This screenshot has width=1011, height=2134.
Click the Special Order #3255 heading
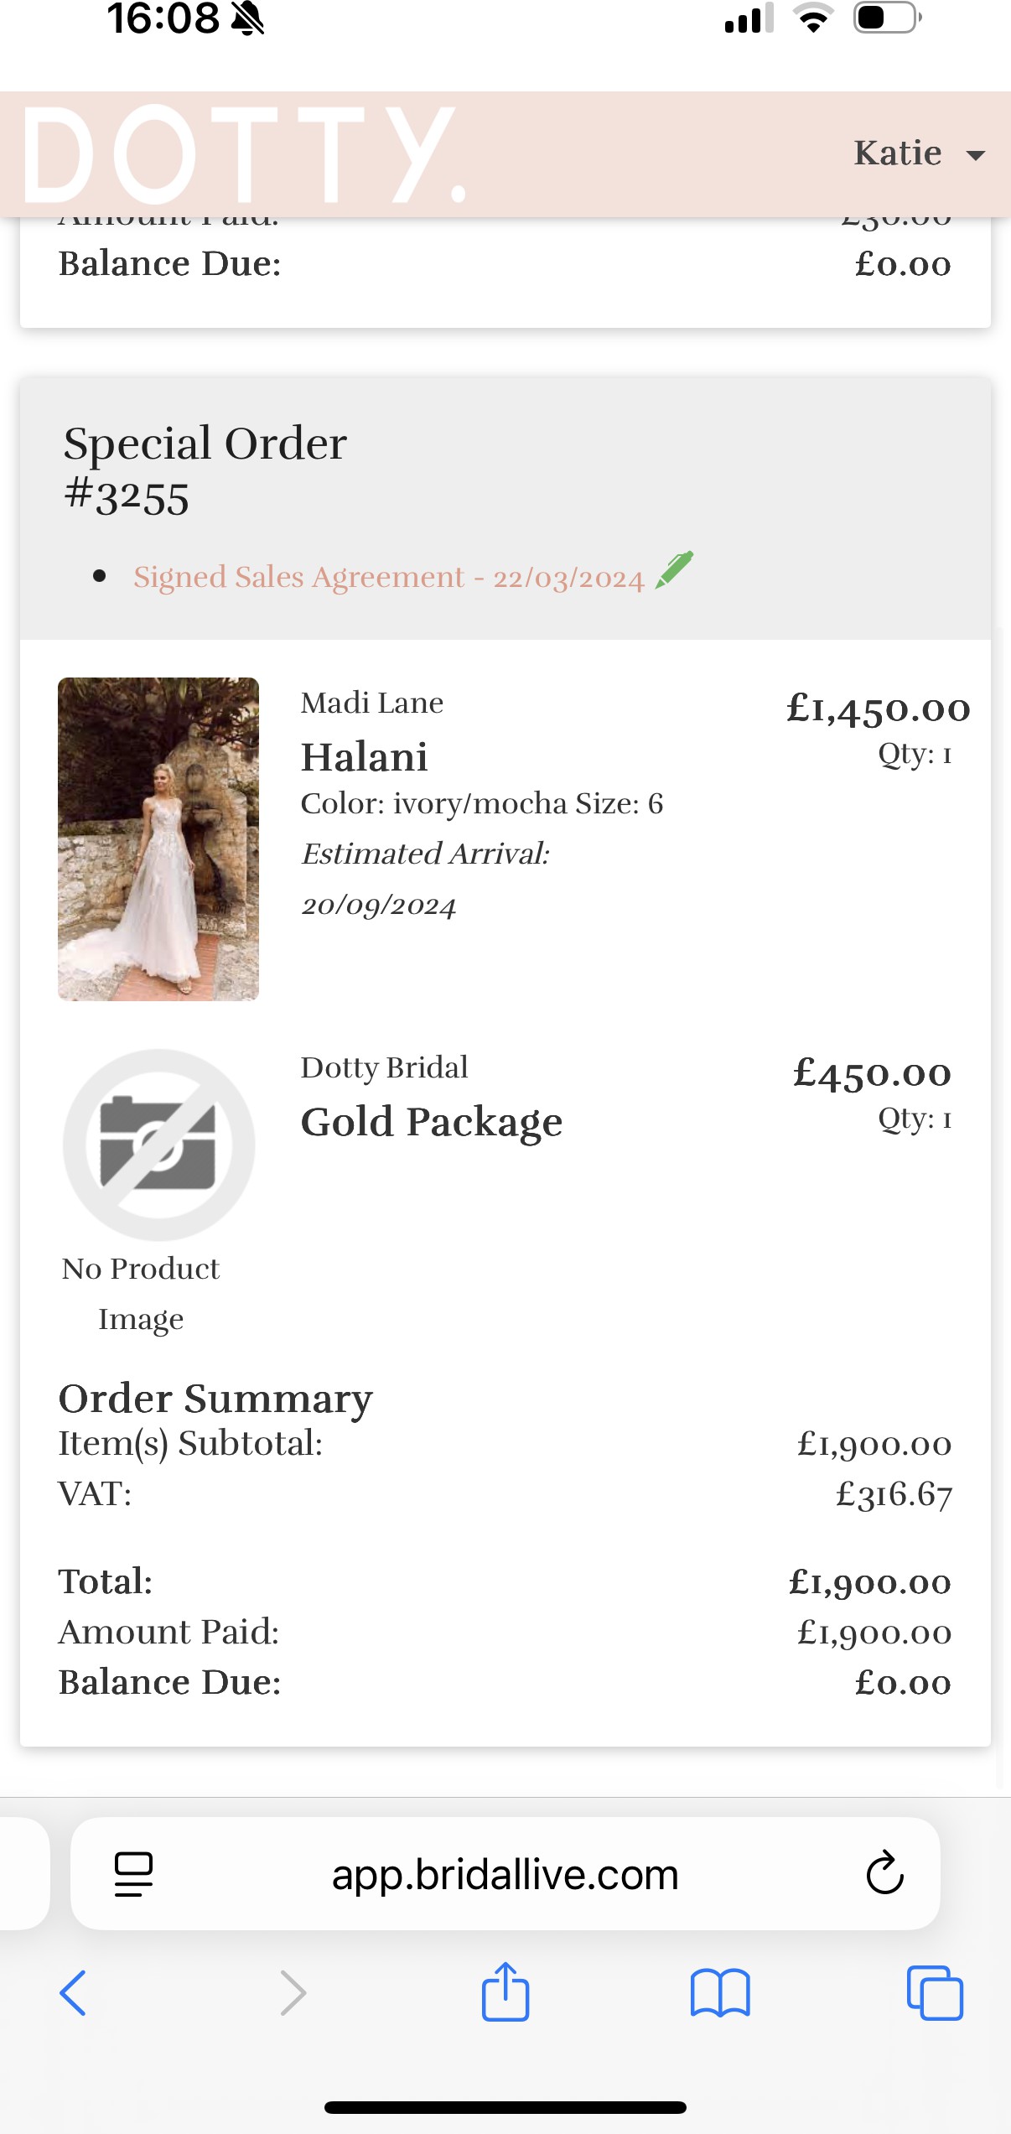205,469
